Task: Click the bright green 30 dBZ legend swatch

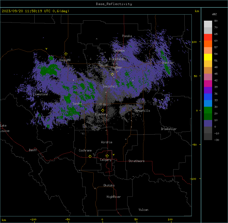Action: coord(208,110)
